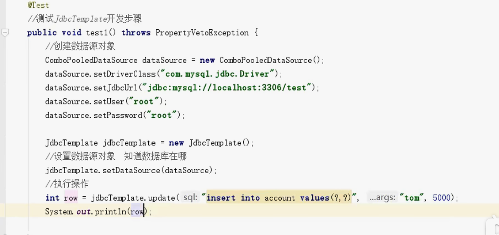Select comment "//设置数据源对象 知道数据库在哪"
The image size is (499, 235).
116,157
